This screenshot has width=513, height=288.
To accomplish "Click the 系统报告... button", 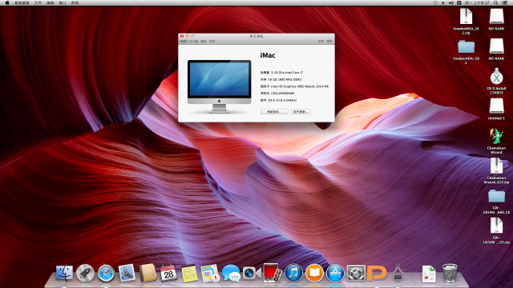I will click(x=274, y=112).
